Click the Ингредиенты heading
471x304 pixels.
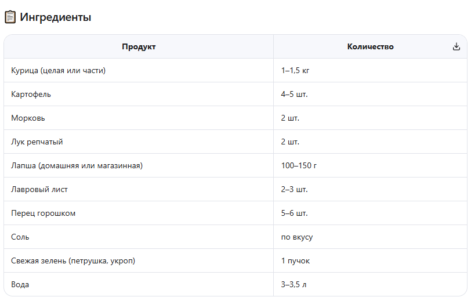coord(55,17)
